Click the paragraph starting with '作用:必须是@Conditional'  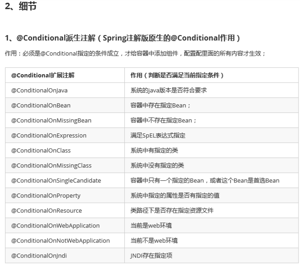[135, 53]
